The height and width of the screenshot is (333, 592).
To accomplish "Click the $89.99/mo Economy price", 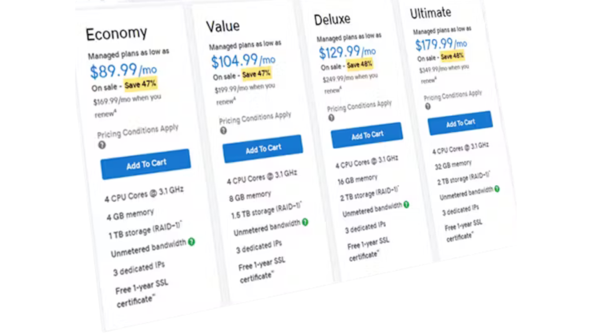I will [x=123, y=71].
